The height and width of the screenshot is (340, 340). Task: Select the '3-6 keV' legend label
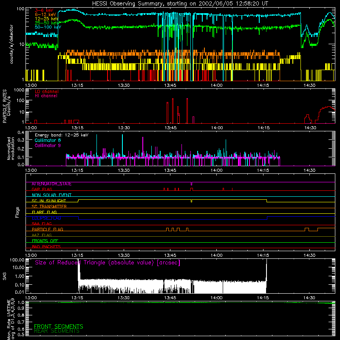(44, 10)
